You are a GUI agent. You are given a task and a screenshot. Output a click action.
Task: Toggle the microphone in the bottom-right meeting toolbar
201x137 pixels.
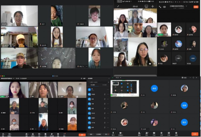(x=113, y=133)
